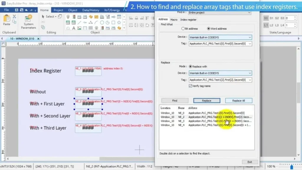Switch to the Index register tab
The height and width of the screenshot is (170, 302).
pos(188,19)
